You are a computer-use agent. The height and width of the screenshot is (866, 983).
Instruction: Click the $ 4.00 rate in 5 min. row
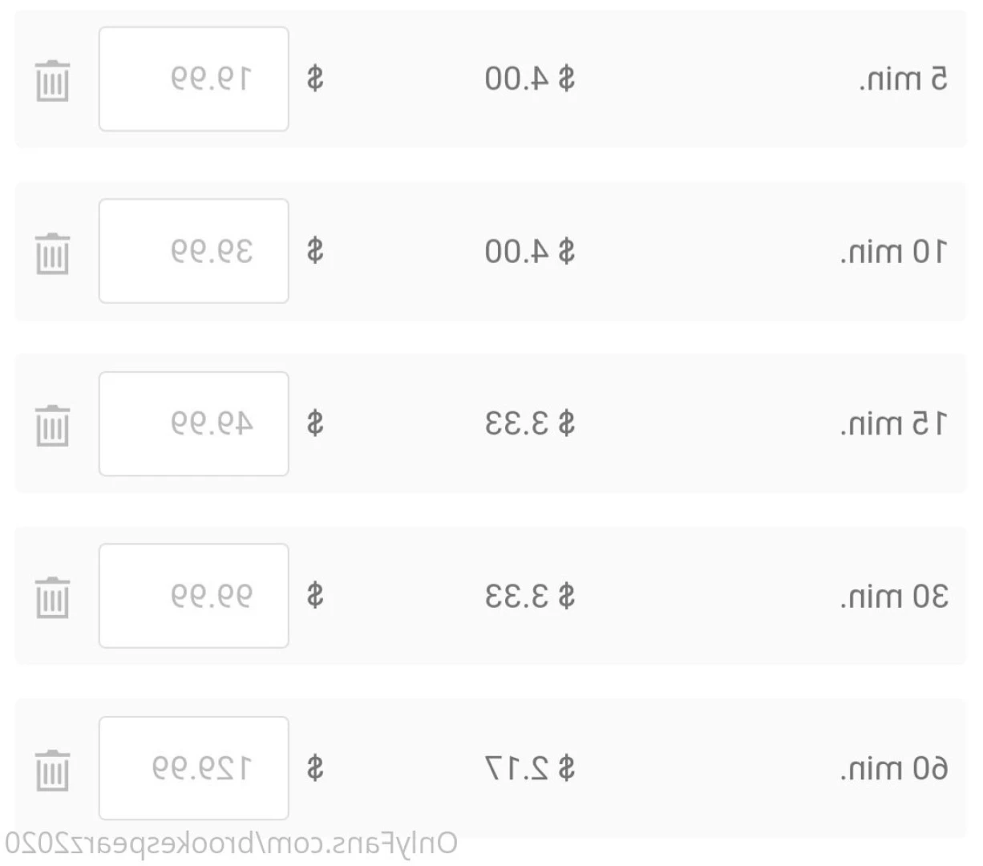[530, 79]
